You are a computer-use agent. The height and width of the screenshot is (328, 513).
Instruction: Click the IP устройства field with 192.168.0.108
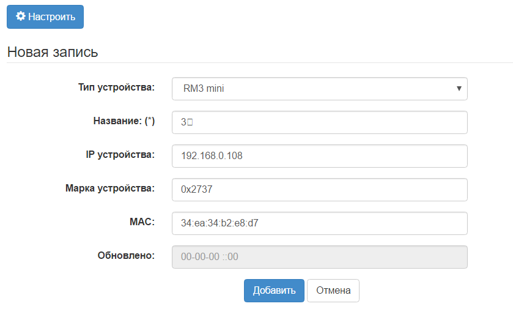pos(319,156)
